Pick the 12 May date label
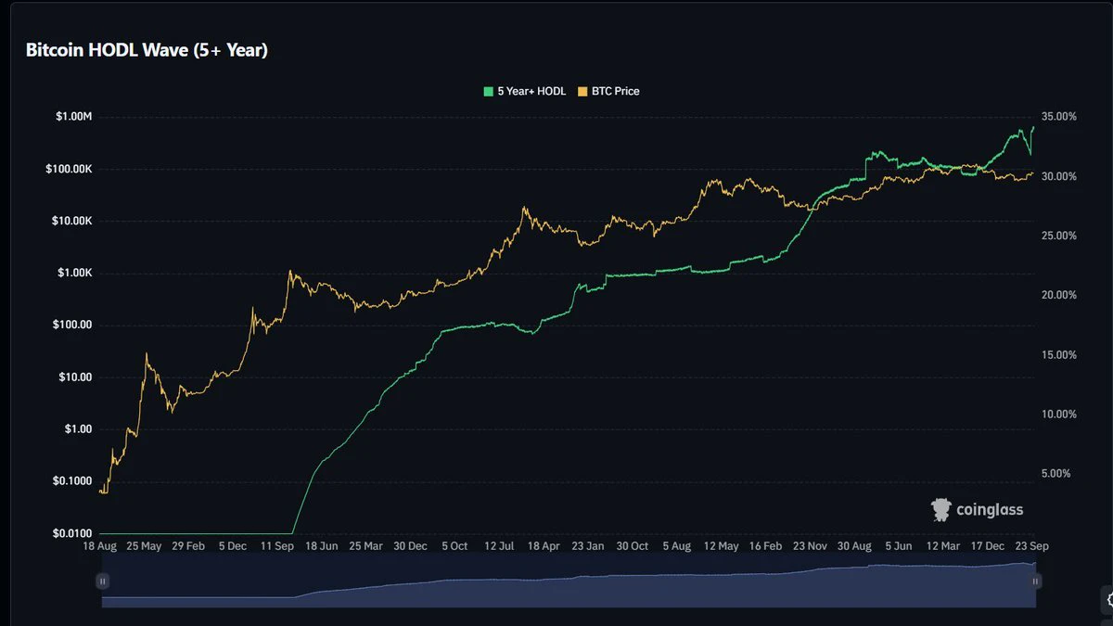Viewport: 1113px width, 626px height. point(722,546)
